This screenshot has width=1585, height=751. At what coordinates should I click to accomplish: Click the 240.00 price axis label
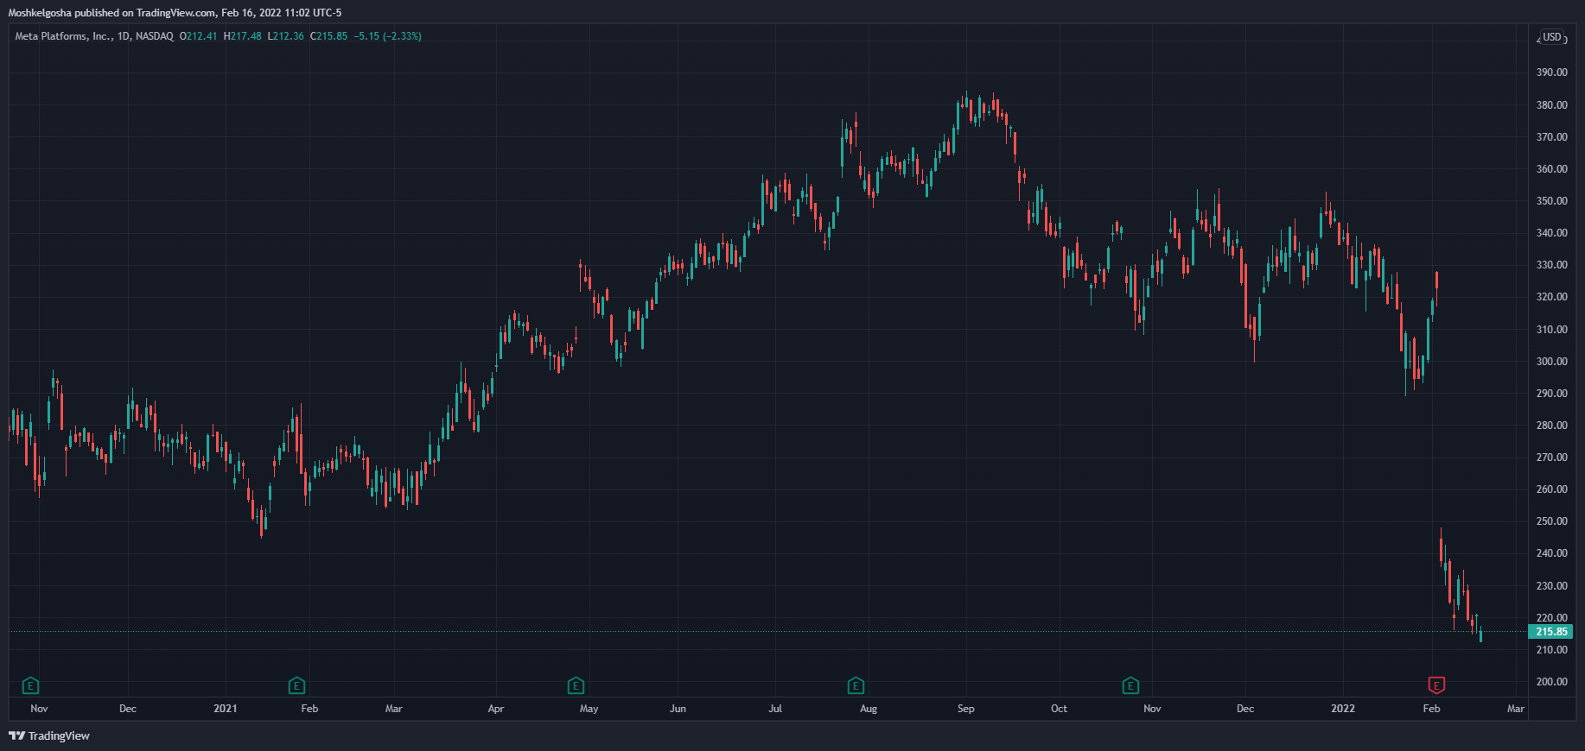1551,553
